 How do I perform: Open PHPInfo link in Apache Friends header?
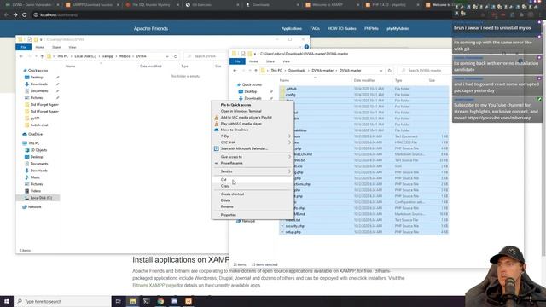371,28
